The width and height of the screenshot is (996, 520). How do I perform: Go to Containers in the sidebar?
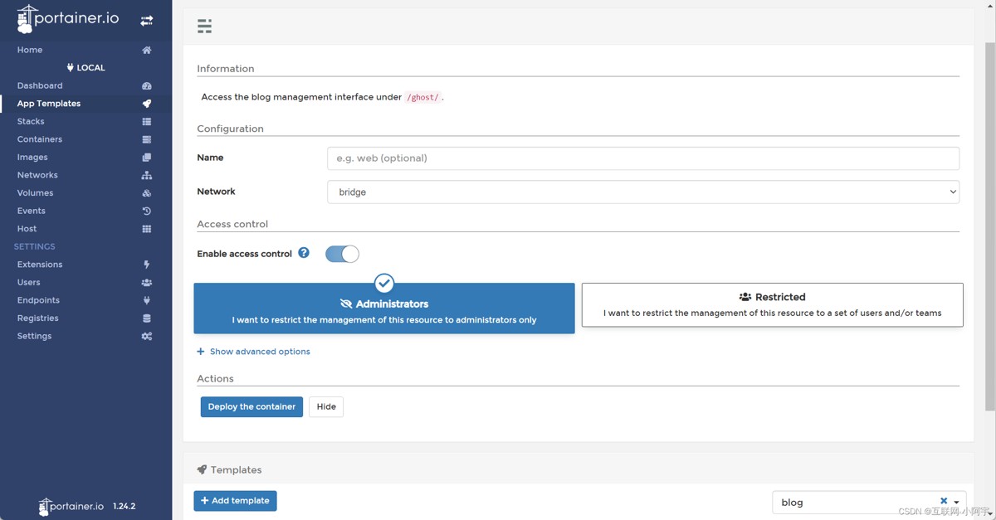tap(40, 139)
